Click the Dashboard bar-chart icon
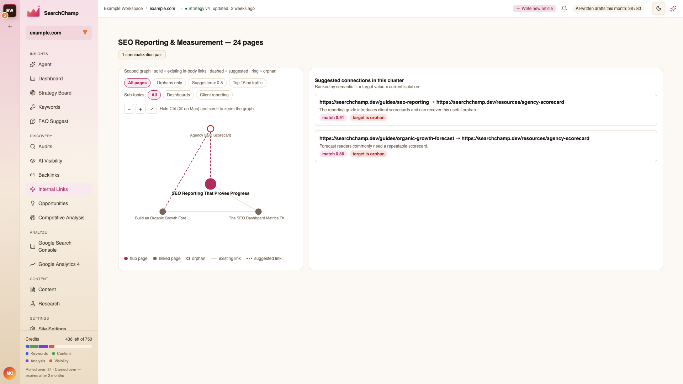This screenshot has height=384, width=683. [x=33, y=79]
